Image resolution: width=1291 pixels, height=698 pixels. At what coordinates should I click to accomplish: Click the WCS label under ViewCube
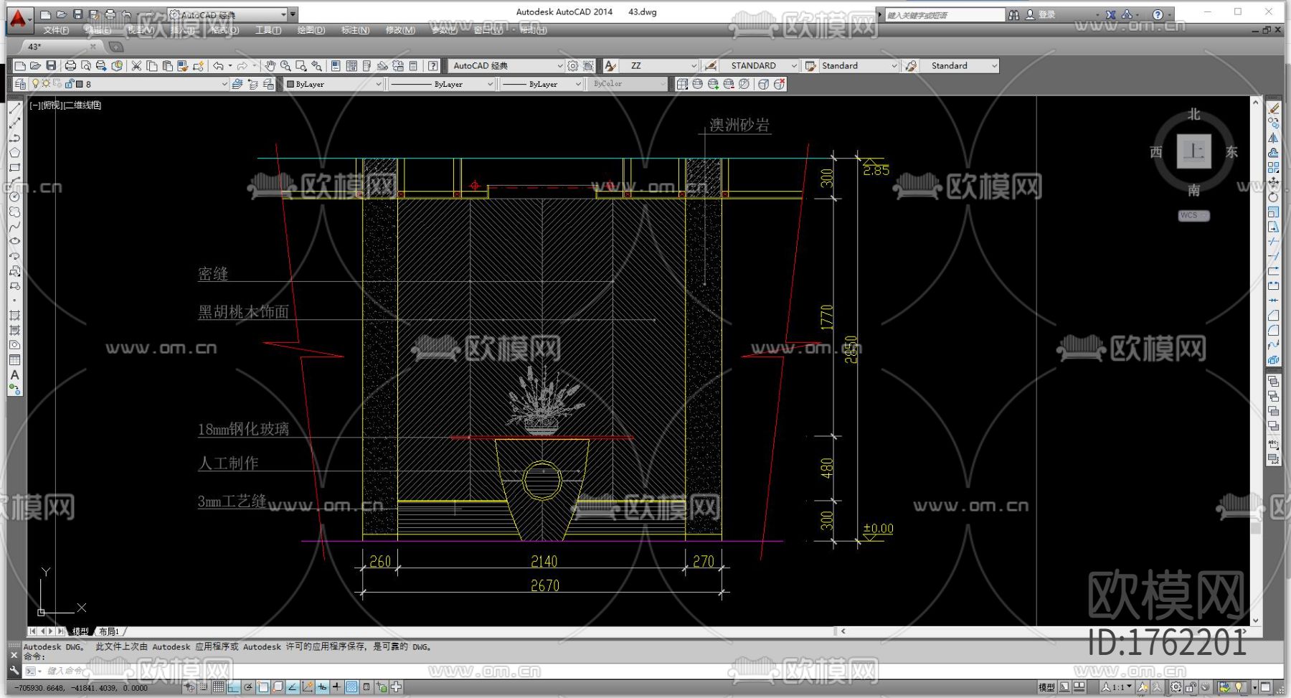point(1193,215)
